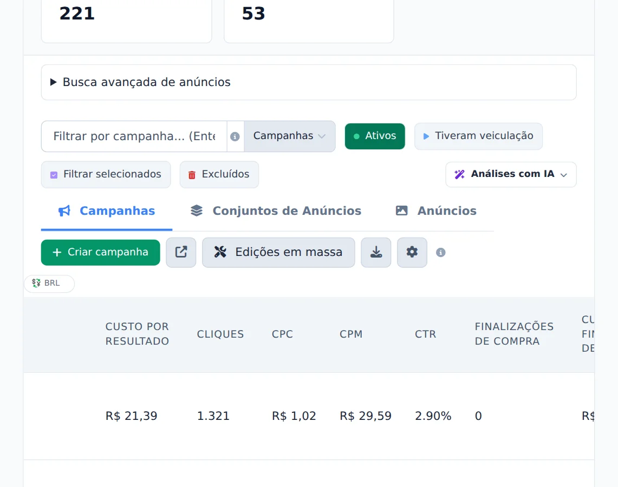Click the download export icon
Viewport: 618px width, 487px height.
click(x=376, y=252)
